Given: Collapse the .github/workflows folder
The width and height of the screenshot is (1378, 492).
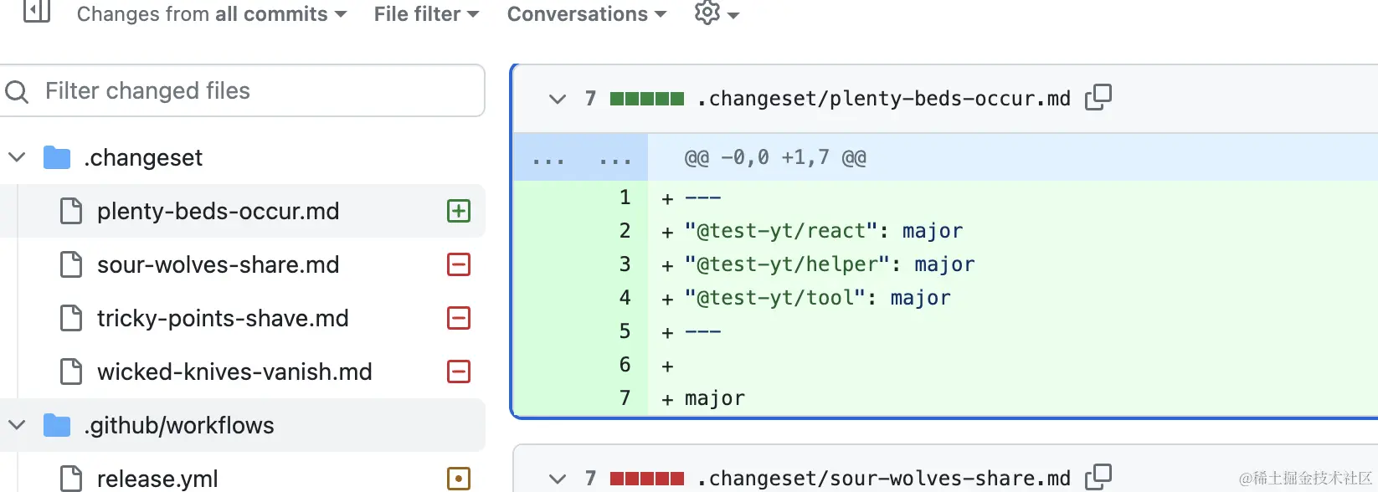Looking at the screenshot, I should [17, 425].
